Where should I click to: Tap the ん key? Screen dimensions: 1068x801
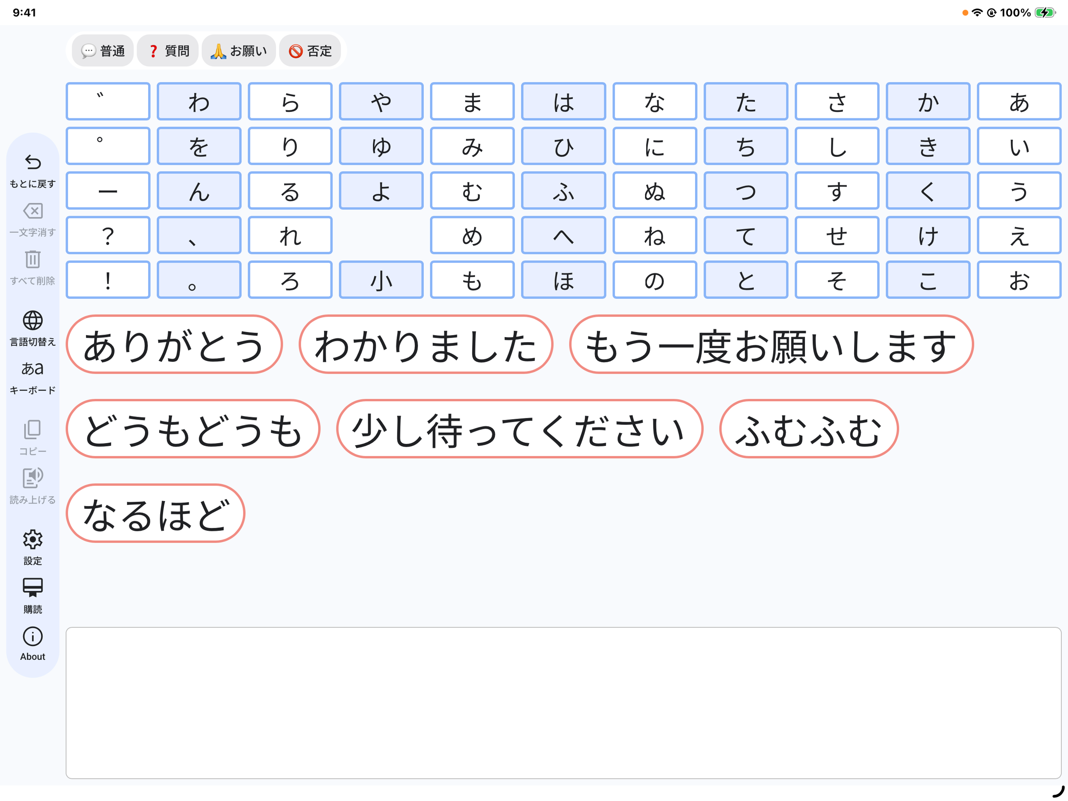pyautogui.click(x=199, y=191)
